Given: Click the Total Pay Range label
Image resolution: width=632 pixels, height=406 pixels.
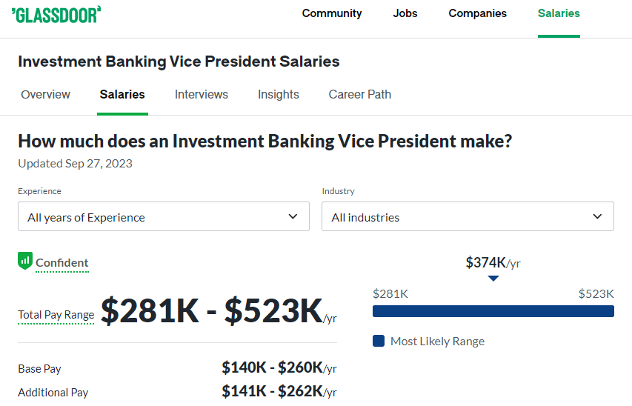Looking at the screenshot, I should coord(56,314).
